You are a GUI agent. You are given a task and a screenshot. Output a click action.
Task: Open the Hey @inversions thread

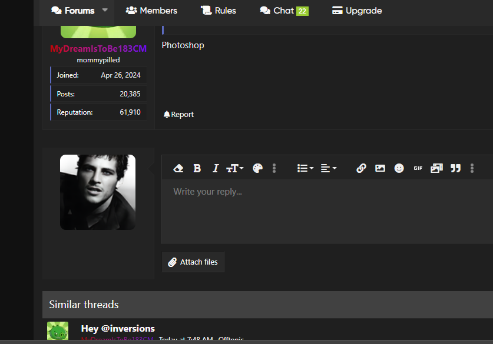tap(118, 328)
